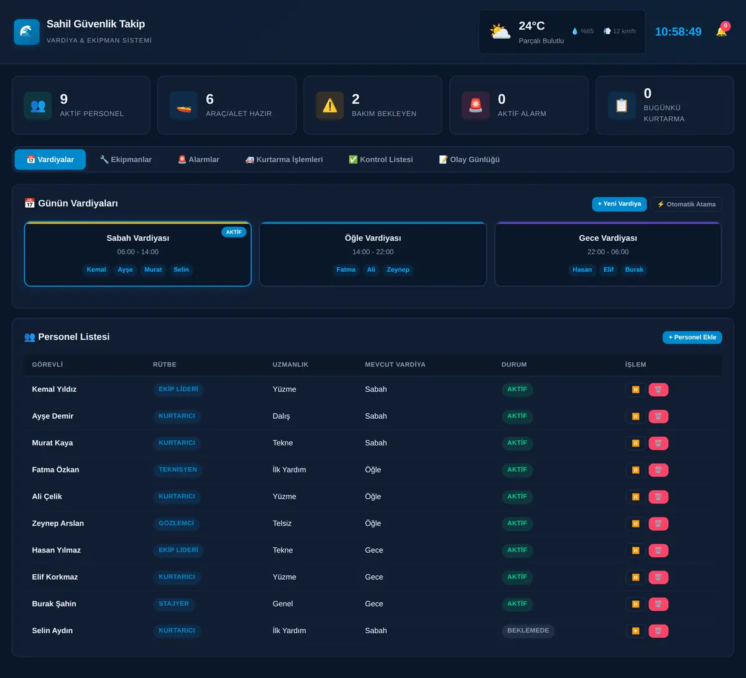Open the Alarmlar tab
This screenshot has height=678, width=746.
pos(198,160)
